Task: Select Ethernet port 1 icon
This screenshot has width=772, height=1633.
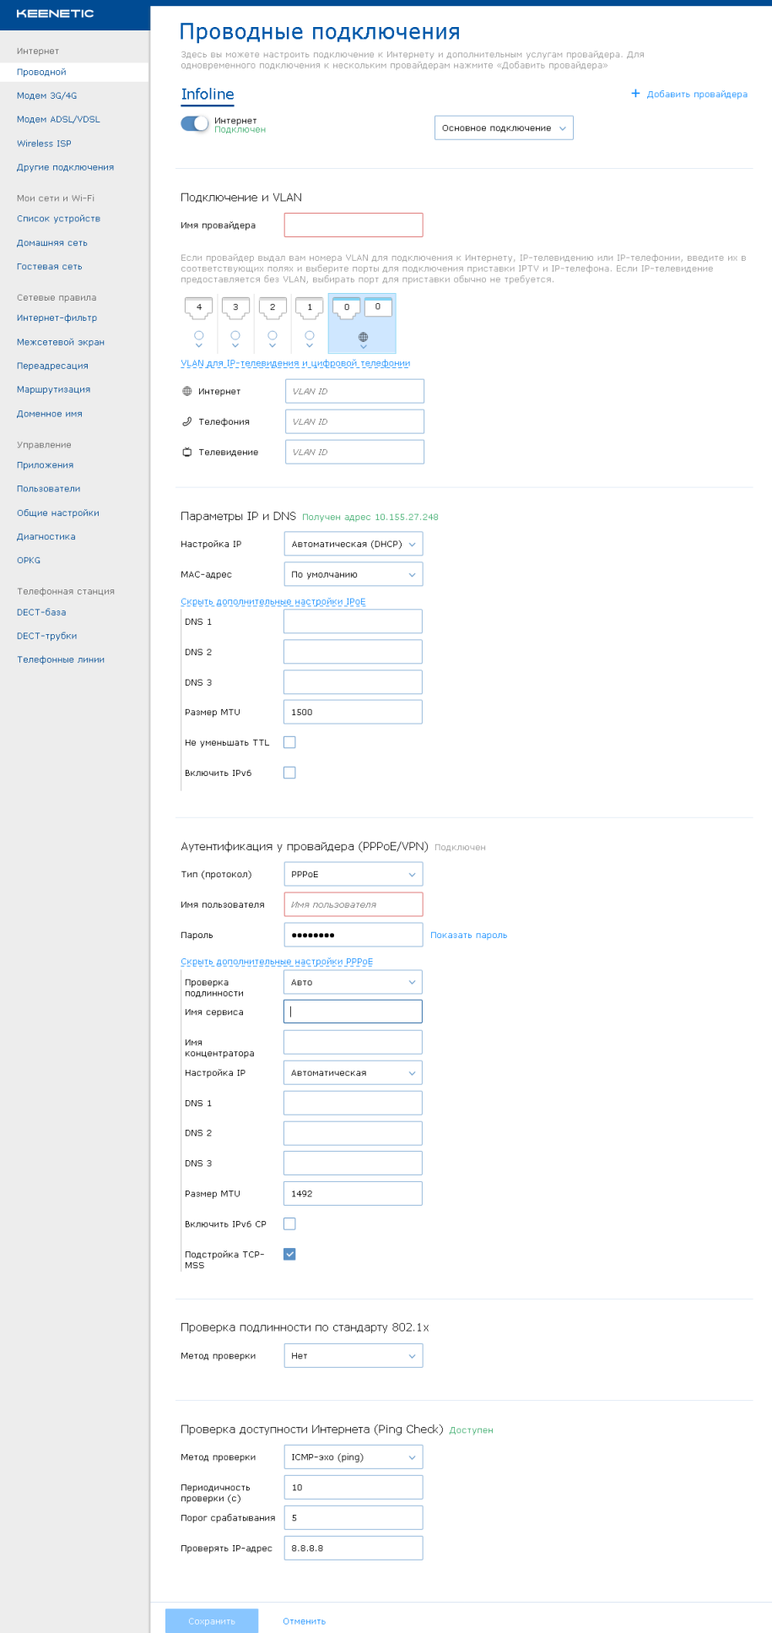Action: [310, 308]
